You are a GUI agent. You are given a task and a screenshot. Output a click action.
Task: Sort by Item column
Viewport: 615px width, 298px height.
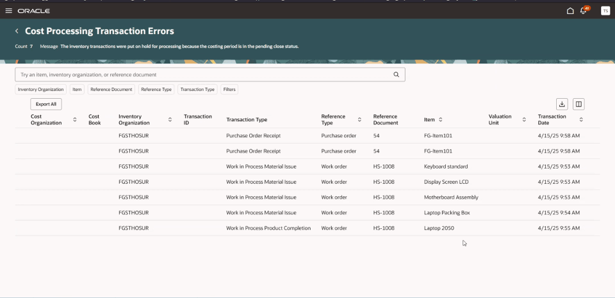441,120
